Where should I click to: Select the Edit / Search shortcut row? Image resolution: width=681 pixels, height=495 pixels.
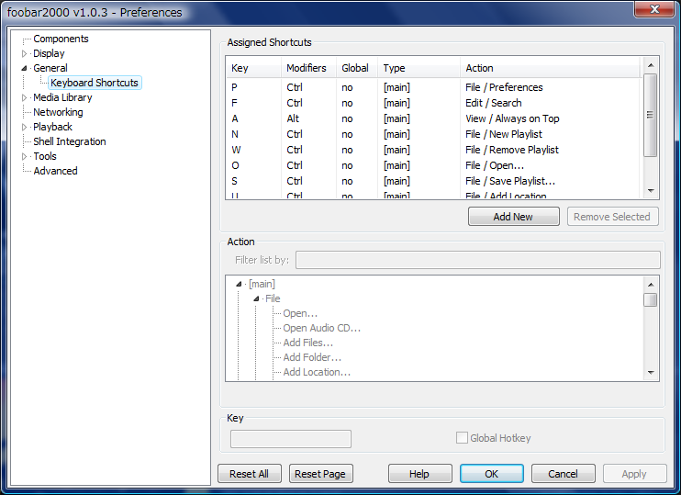(x=433, y=104)
